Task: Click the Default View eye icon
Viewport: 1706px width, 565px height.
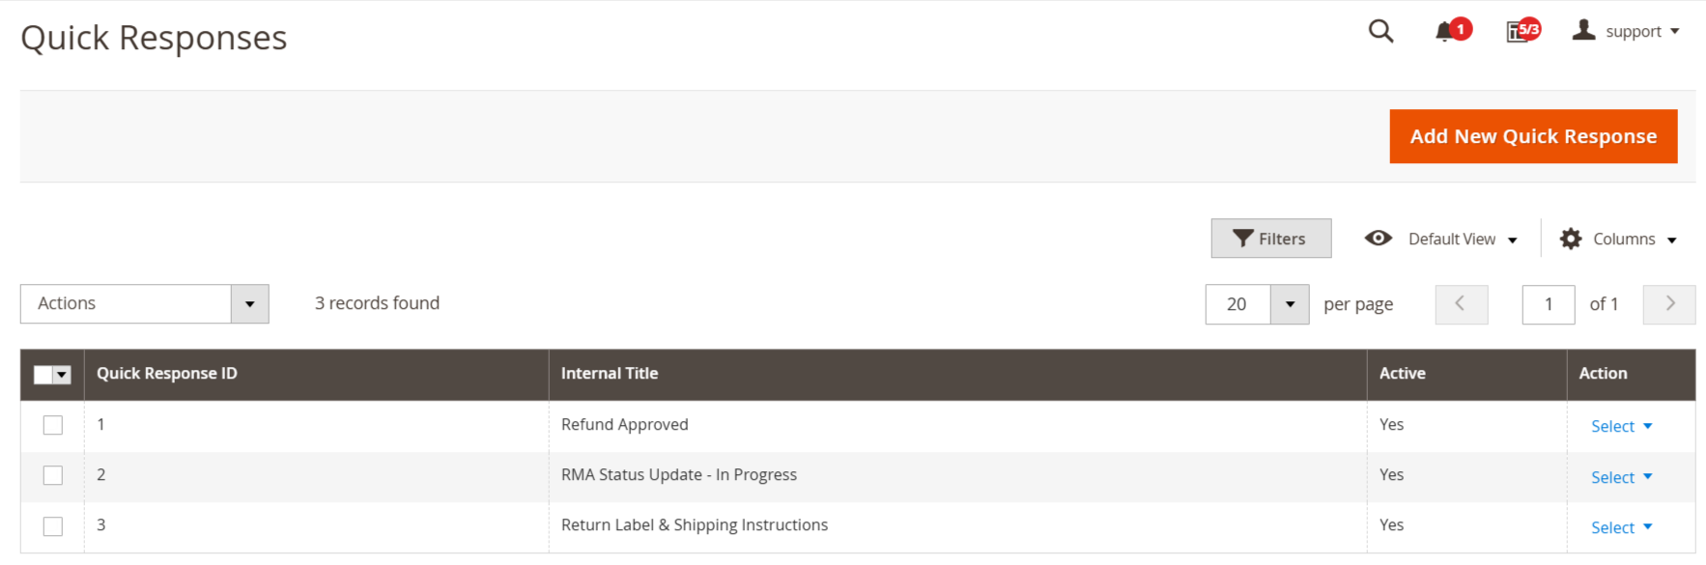Action: 1379,239
